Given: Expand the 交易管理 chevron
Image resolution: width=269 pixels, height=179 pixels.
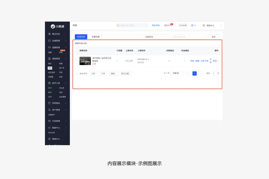Looking at the screenshot, I should (x=66, y=121).
